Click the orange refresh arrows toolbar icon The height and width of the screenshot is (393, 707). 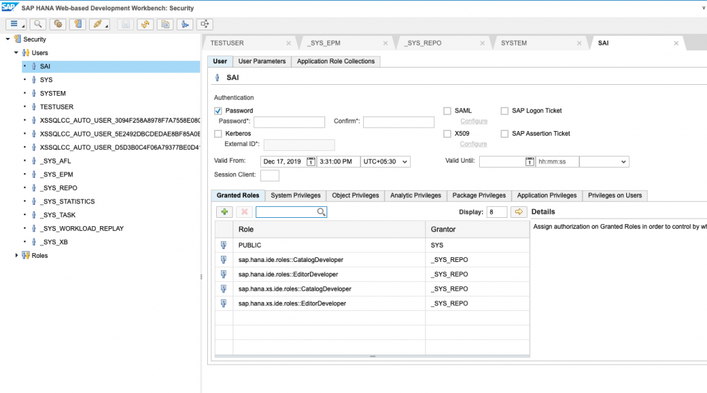[145, 24]
